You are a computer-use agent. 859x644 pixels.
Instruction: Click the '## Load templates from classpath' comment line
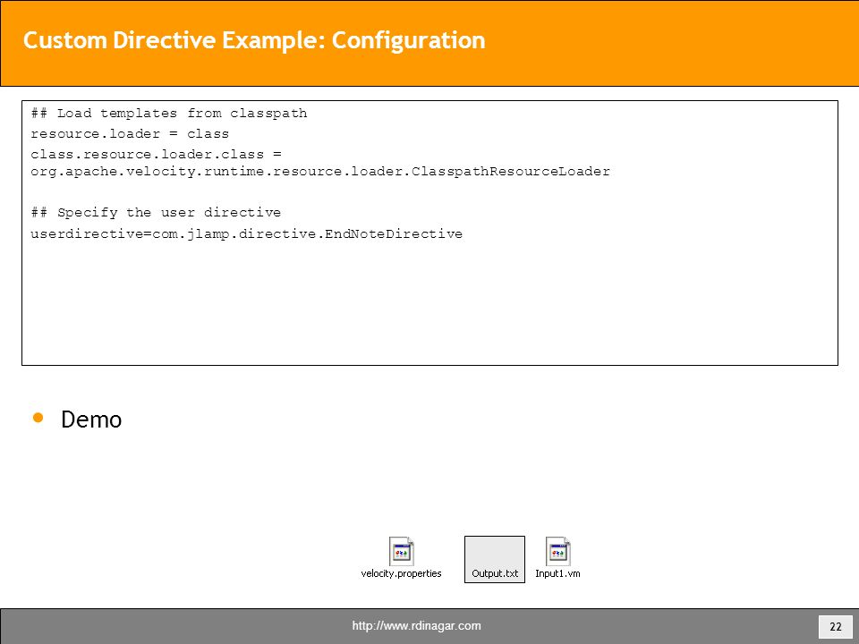[169, 114]
